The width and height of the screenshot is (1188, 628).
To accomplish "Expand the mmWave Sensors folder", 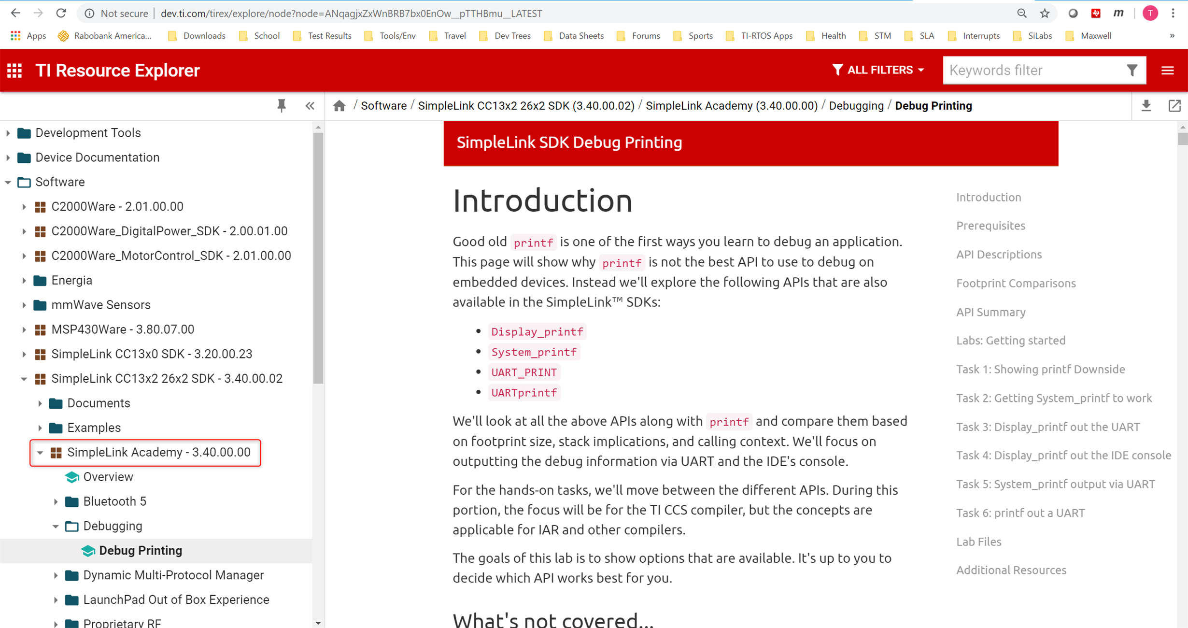I will [x=24, y=305].
